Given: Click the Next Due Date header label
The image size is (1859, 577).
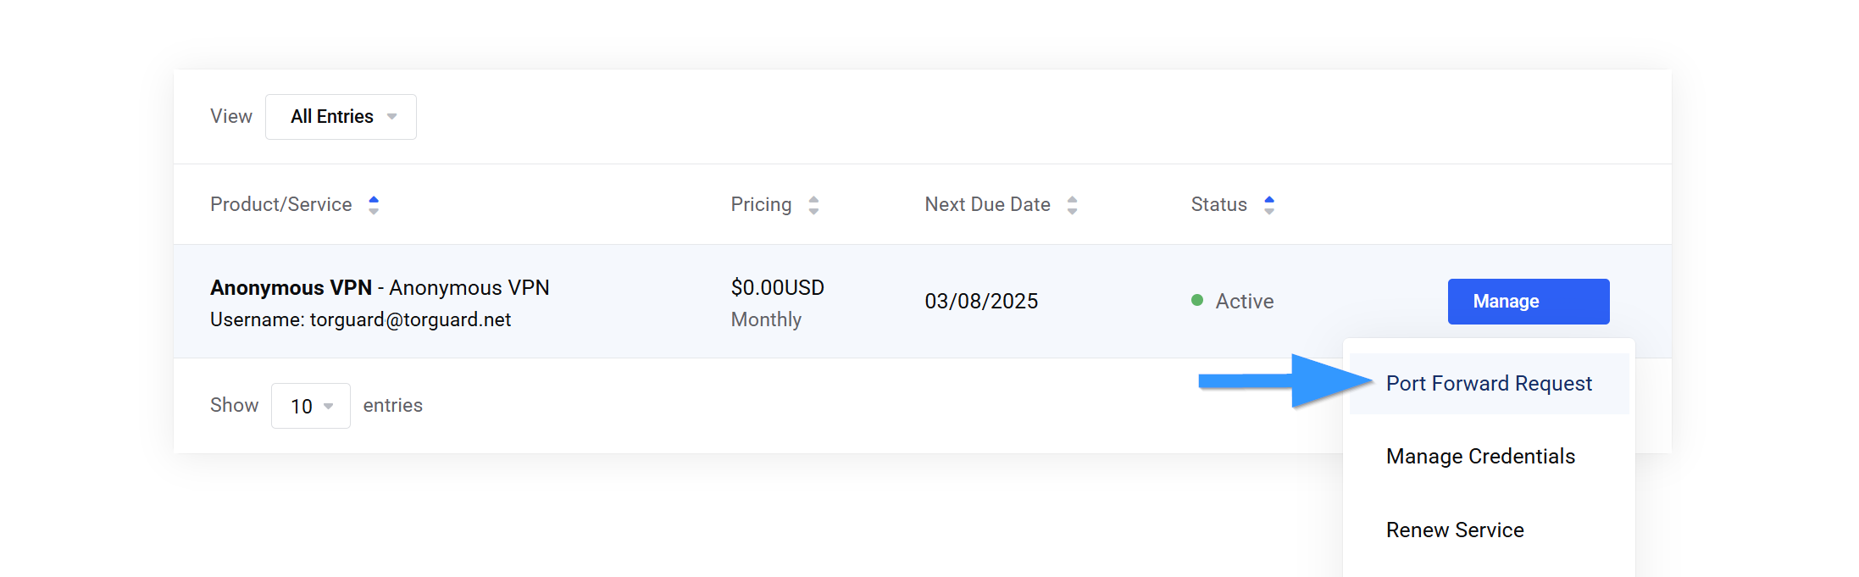Looking at the screenshot, I should point(987,205).
